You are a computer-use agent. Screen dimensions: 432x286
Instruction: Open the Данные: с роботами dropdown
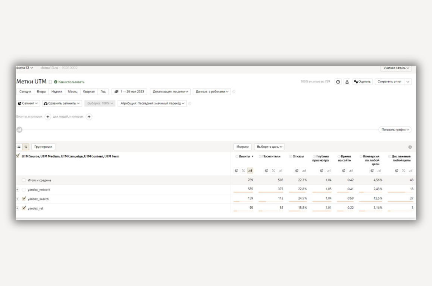click(x=212, y=92)
